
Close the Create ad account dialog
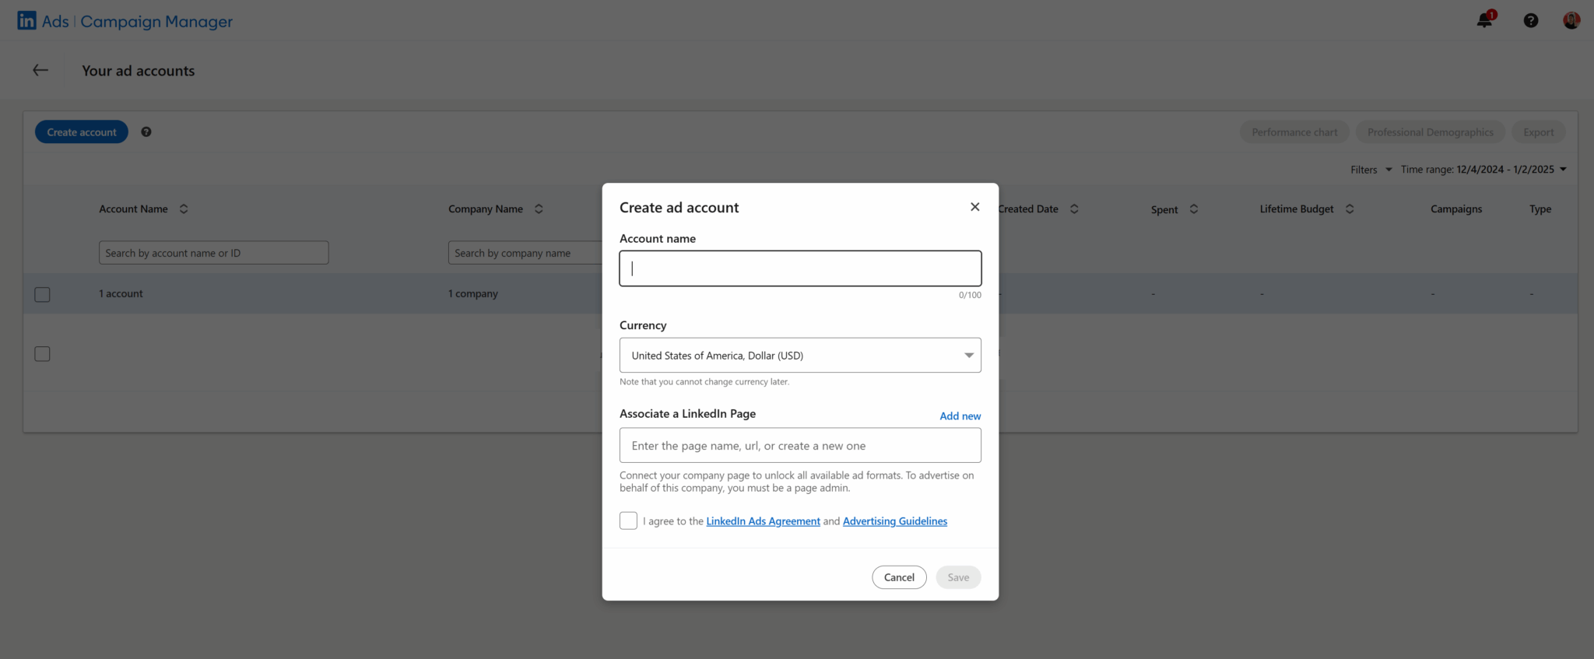click(x=974, y=207)
